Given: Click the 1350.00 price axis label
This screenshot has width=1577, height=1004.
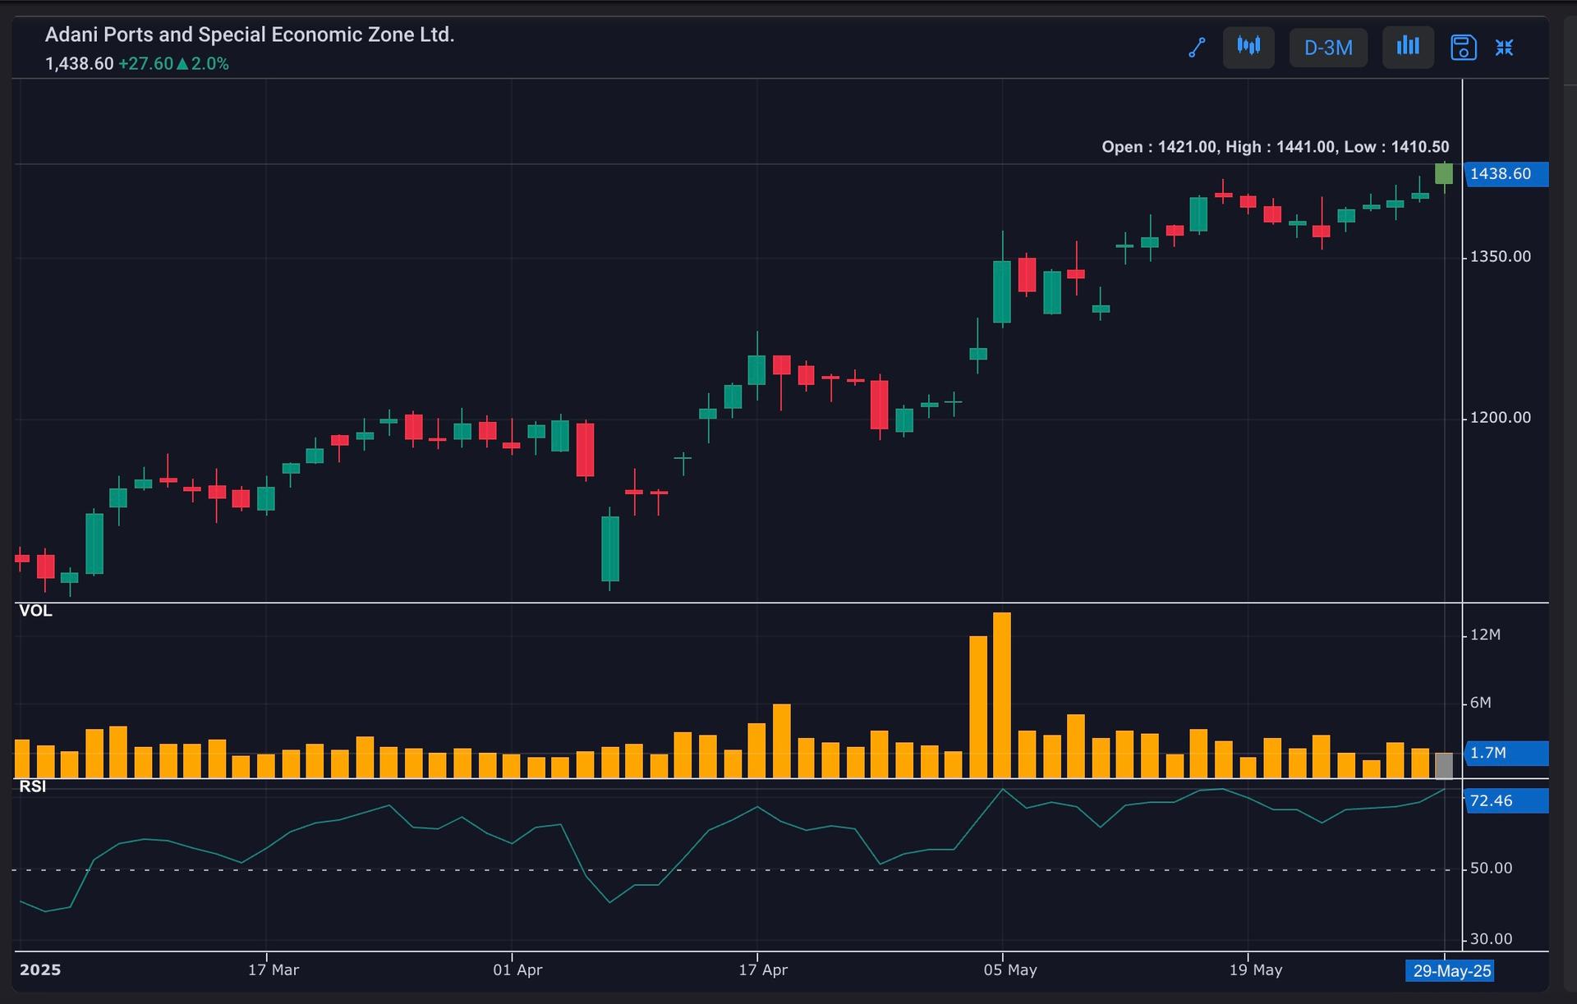Looking at the screenshot, I should (x=1501, y=257).
